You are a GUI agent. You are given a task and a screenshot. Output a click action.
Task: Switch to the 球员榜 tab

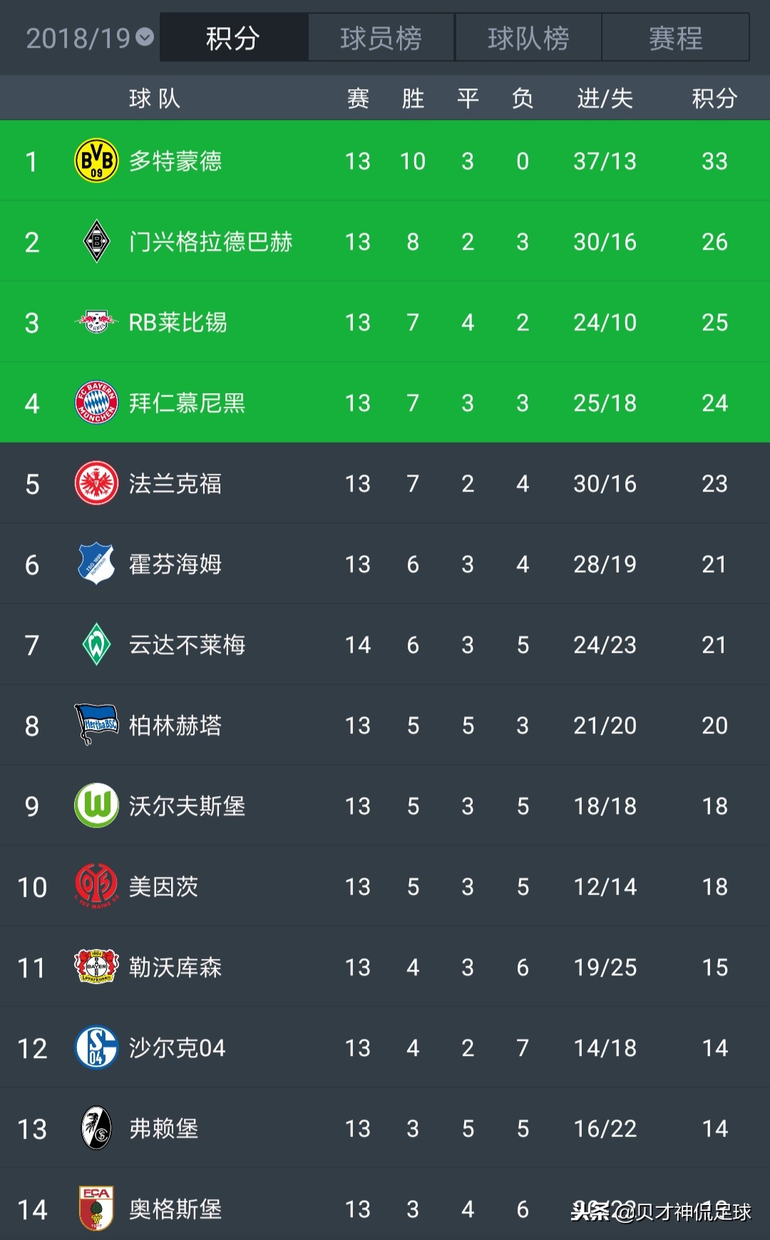[x=381, y=38]
